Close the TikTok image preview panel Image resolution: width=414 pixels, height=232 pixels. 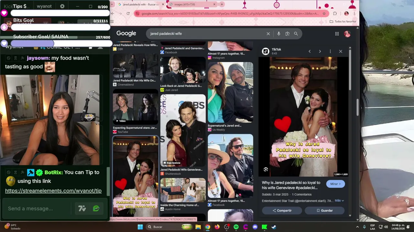click(341, 52)
